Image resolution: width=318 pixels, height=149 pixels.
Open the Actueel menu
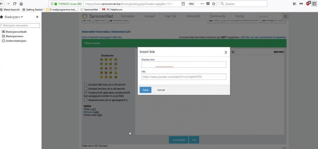click(149, 16)
